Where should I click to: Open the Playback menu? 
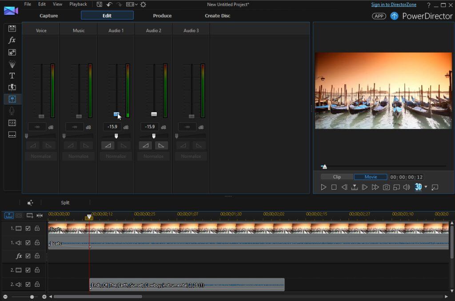pyautogui.click(x=78, y=4)
